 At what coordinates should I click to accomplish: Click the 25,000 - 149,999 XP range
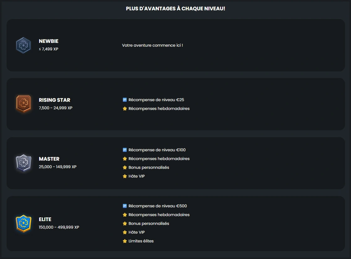tap(58, 167)
